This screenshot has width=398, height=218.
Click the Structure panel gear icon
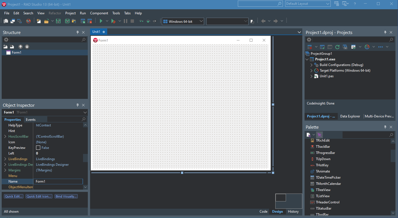pyautogui.click(x=6, y=40)
